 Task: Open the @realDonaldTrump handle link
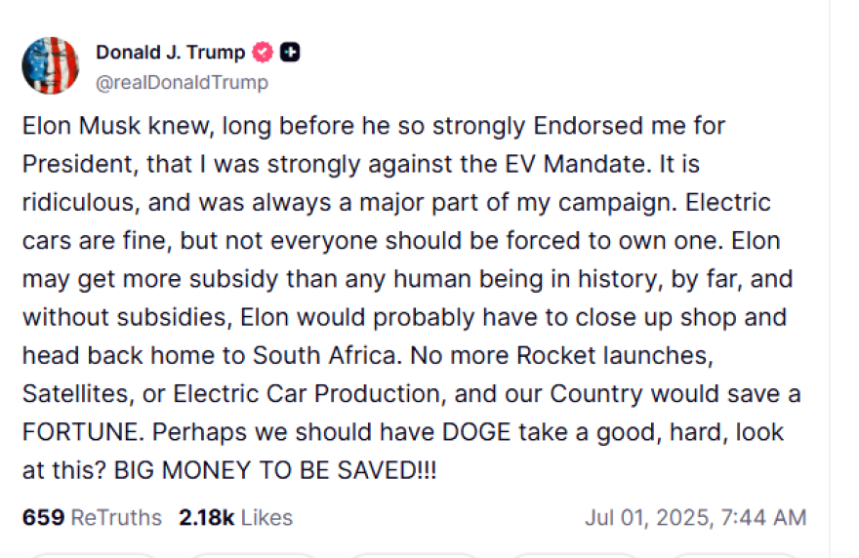coord(182,82)
